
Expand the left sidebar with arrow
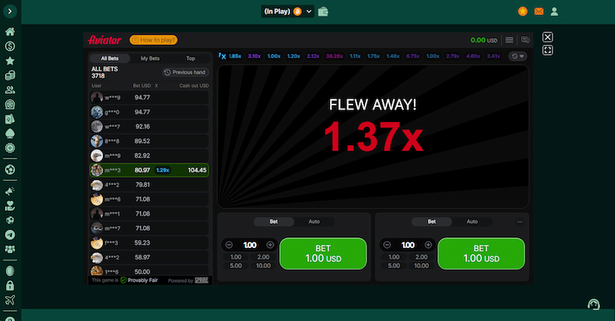coord(10,12)
